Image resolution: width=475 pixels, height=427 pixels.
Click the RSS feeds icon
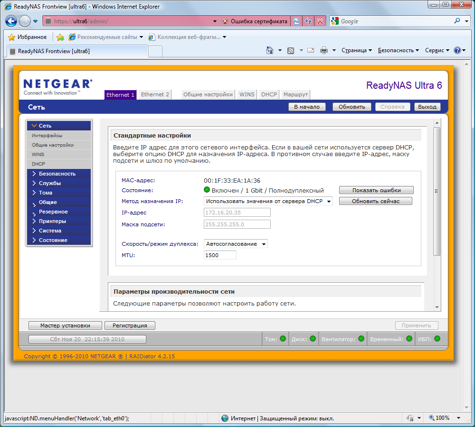click(x=291, y=51)
